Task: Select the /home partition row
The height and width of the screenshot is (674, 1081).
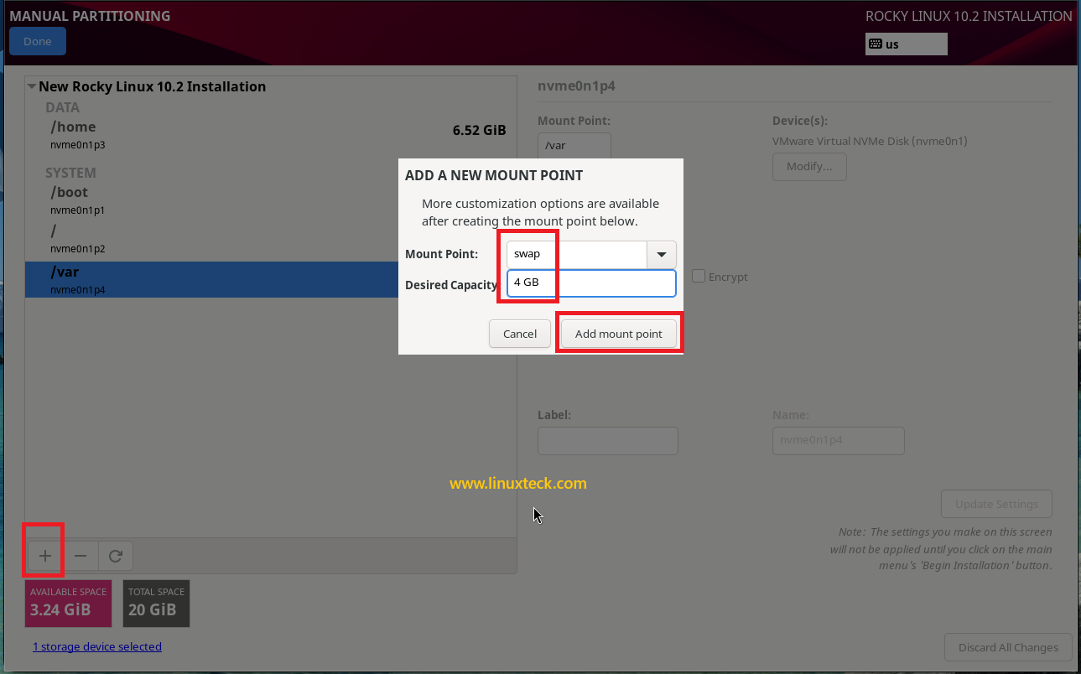Action: [271, 135]
